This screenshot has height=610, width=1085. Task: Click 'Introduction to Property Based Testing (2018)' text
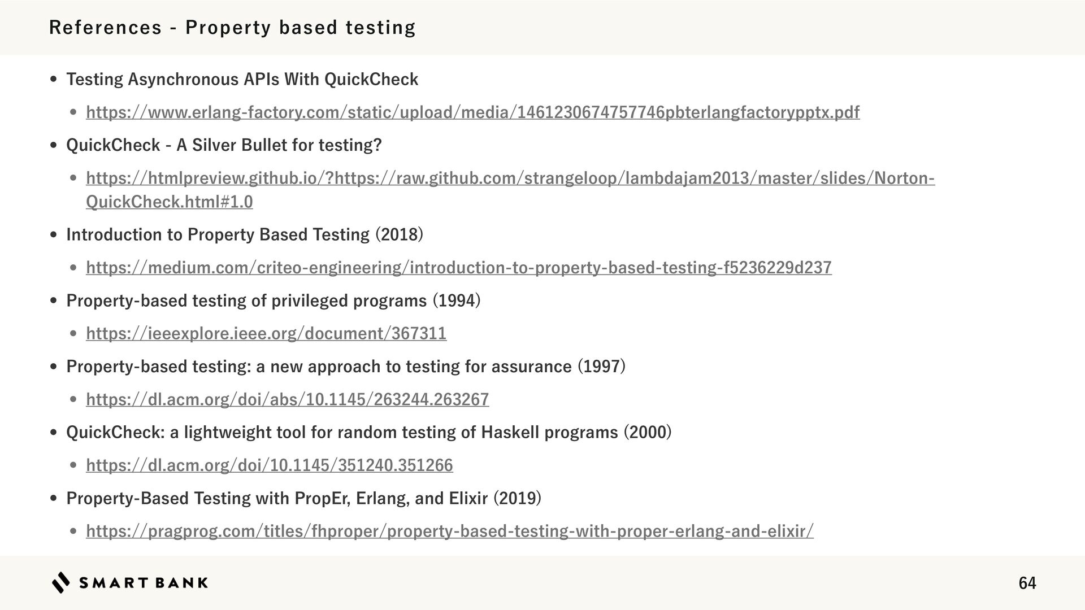[244, 234]
